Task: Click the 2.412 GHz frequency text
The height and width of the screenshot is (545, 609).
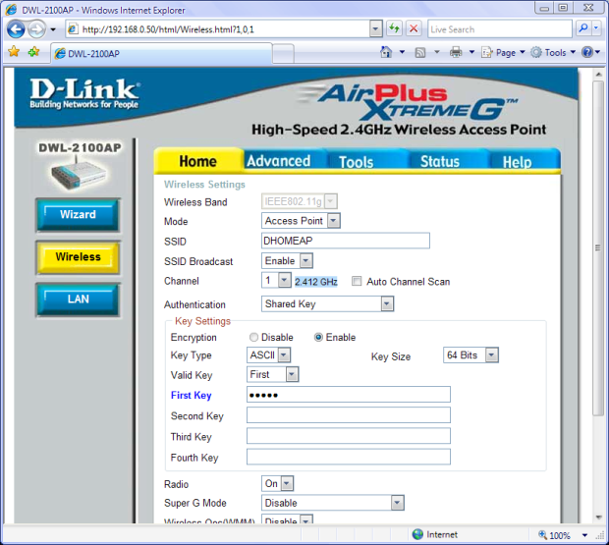Action: [315, 282]
